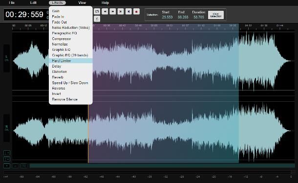Click the 01:44 mark on timeline ruler
The width and height of the screenshot is (298, 183).
[280, 25]
